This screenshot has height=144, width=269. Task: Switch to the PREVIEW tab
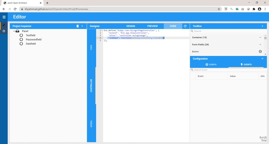tap(152, 26)
